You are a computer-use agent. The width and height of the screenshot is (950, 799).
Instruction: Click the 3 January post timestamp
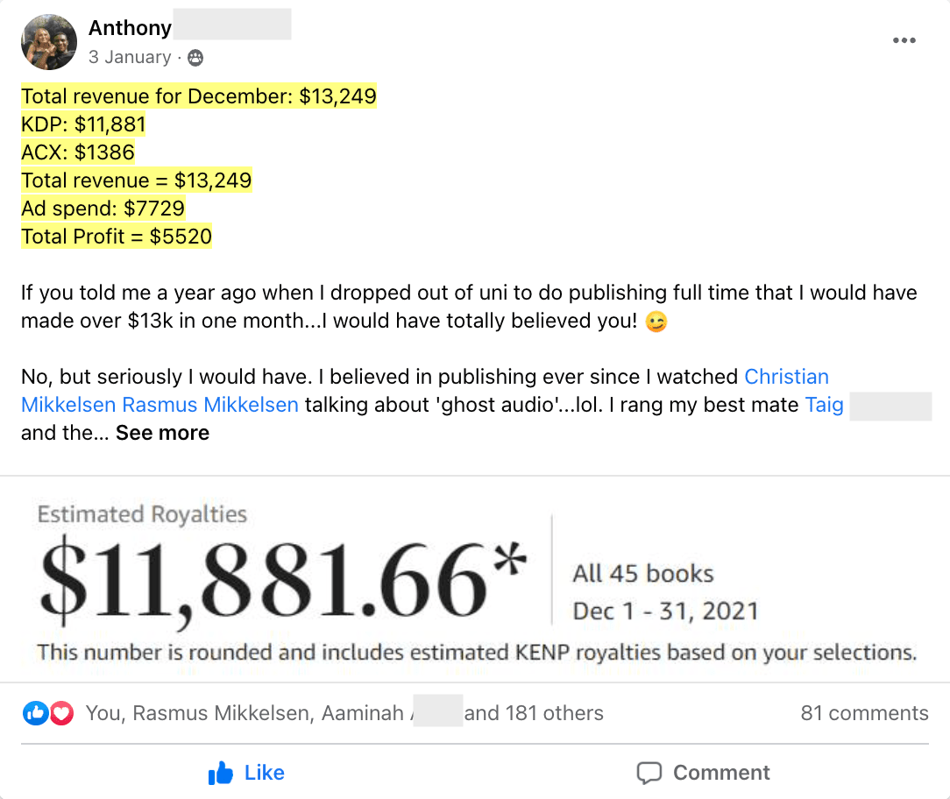(130, 58)
